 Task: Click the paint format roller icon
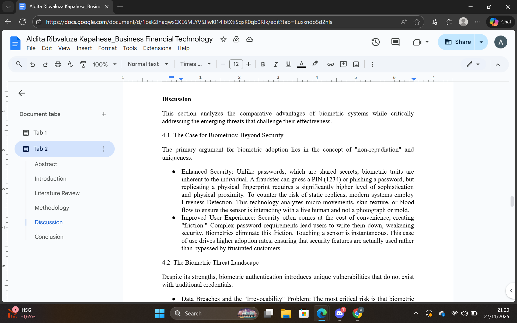[83, 64]
